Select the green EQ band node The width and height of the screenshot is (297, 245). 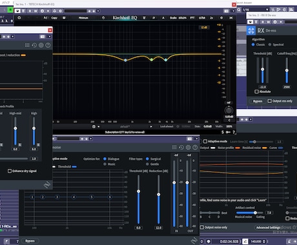152,60
